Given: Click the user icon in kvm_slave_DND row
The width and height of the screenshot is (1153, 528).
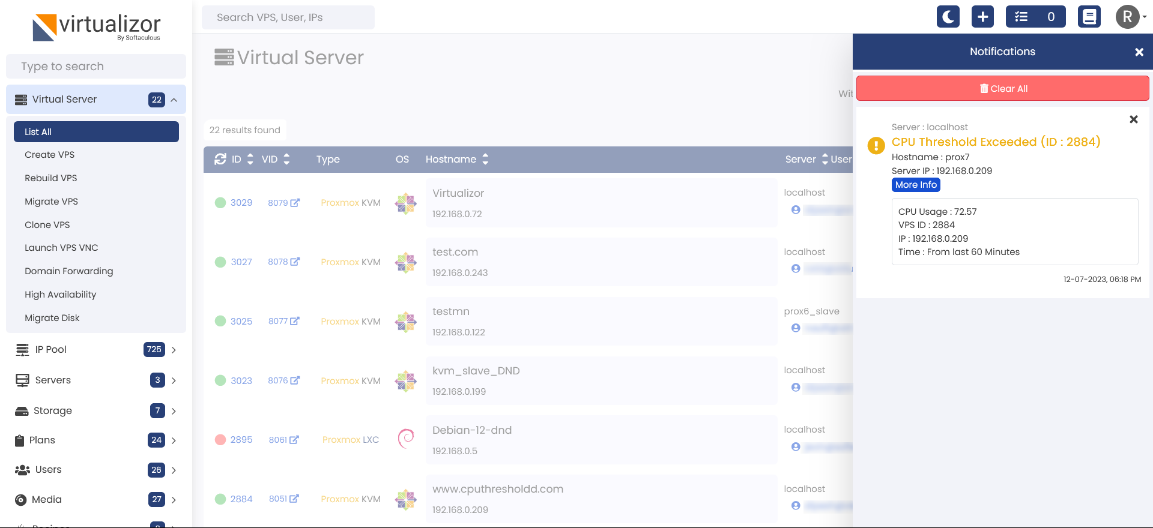Looking at the screenshot, I should click(x=796, y=388).
